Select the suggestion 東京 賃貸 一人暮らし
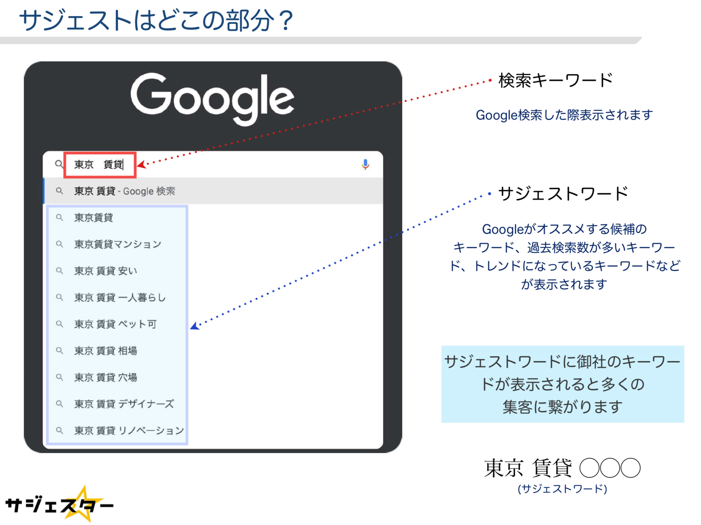701x525 pixels. (x=119, y=298)
